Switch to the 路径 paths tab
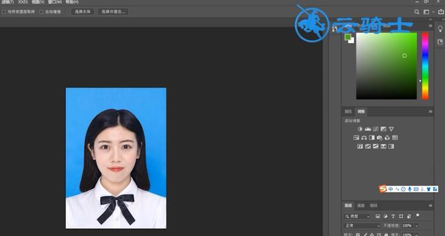 pyautogui.click(x=374, y=206)
